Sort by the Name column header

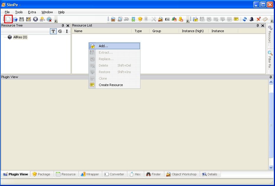(102, 31)
